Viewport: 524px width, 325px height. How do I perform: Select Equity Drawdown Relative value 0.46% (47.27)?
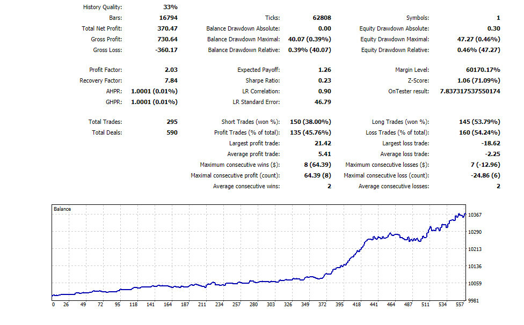click(478, 50)
